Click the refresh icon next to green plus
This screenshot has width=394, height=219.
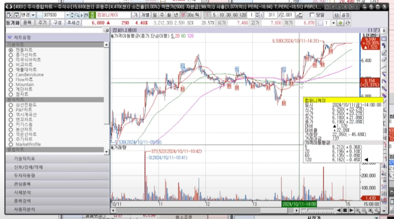(348, 23)
